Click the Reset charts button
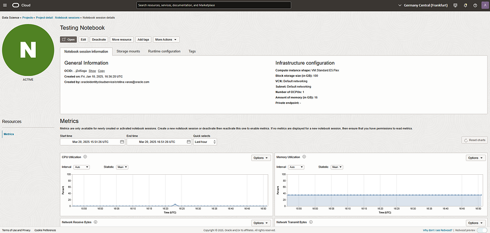Screen dimensions: 490x233 (475, 140)
